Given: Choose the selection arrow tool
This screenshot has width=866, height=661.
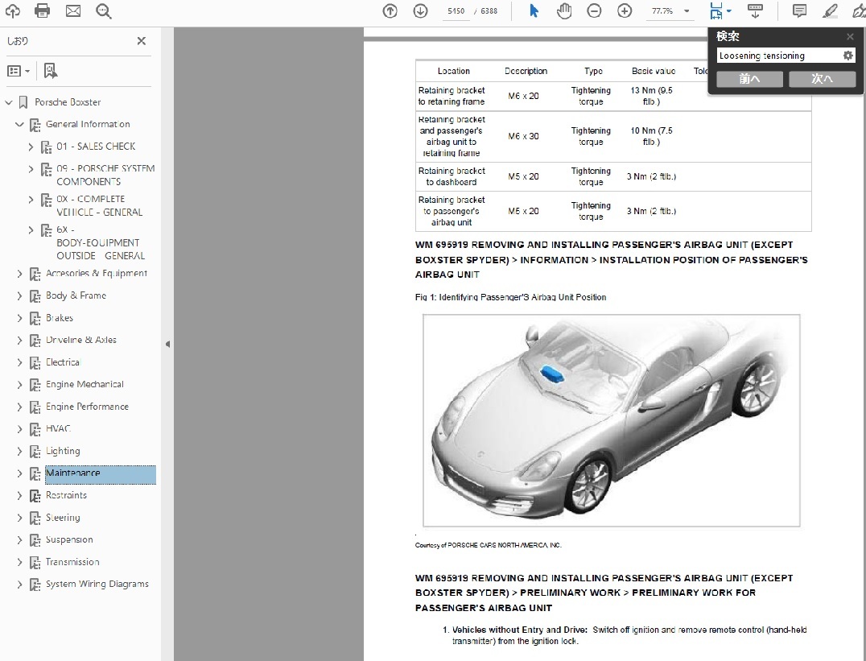Looking at the screenshot, I should coord(534,11).
